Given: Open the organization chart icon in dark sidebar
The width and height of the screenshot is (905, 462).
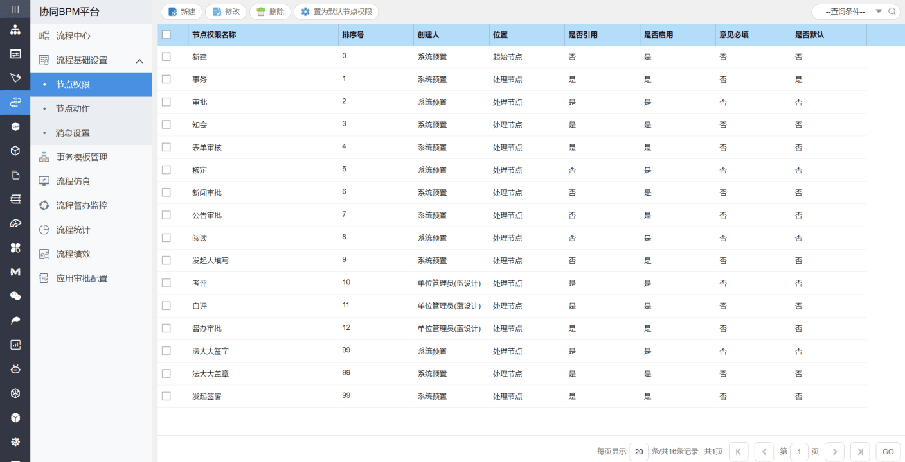Looking at the screenshot, I should pos(15,30).
